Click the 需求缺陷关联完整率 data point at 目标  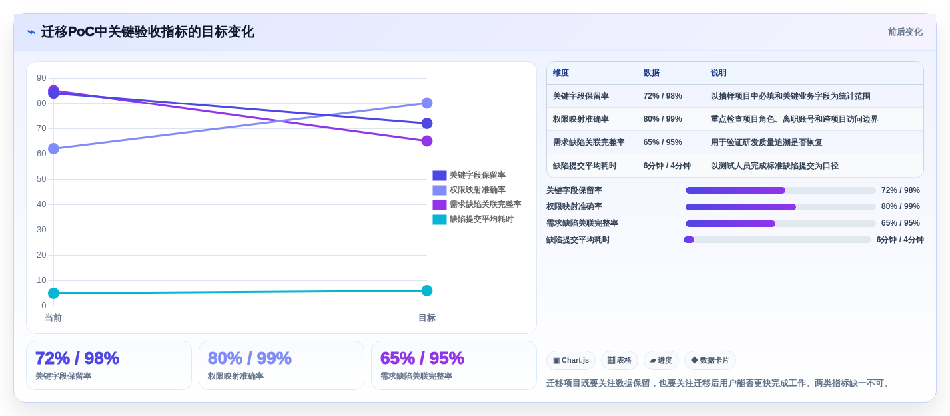(x=427, y=141)
